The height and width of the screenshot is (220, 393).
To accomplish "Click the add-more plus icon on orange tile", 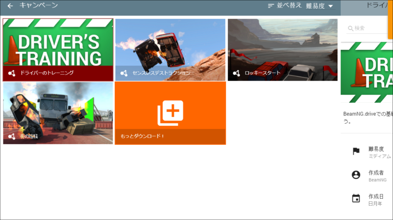I will (x=170, y=113).
